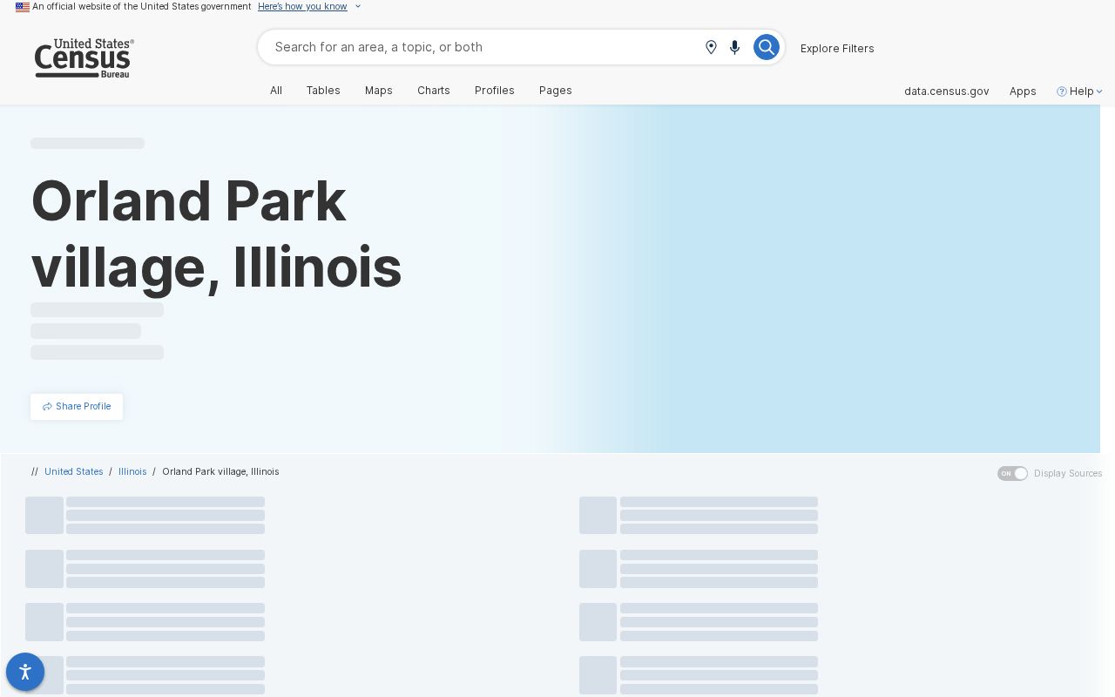Activate the microphone voice search icon
Image resolution: width=1115 pixels, height=697 pixels.
(x=735, y=47)
